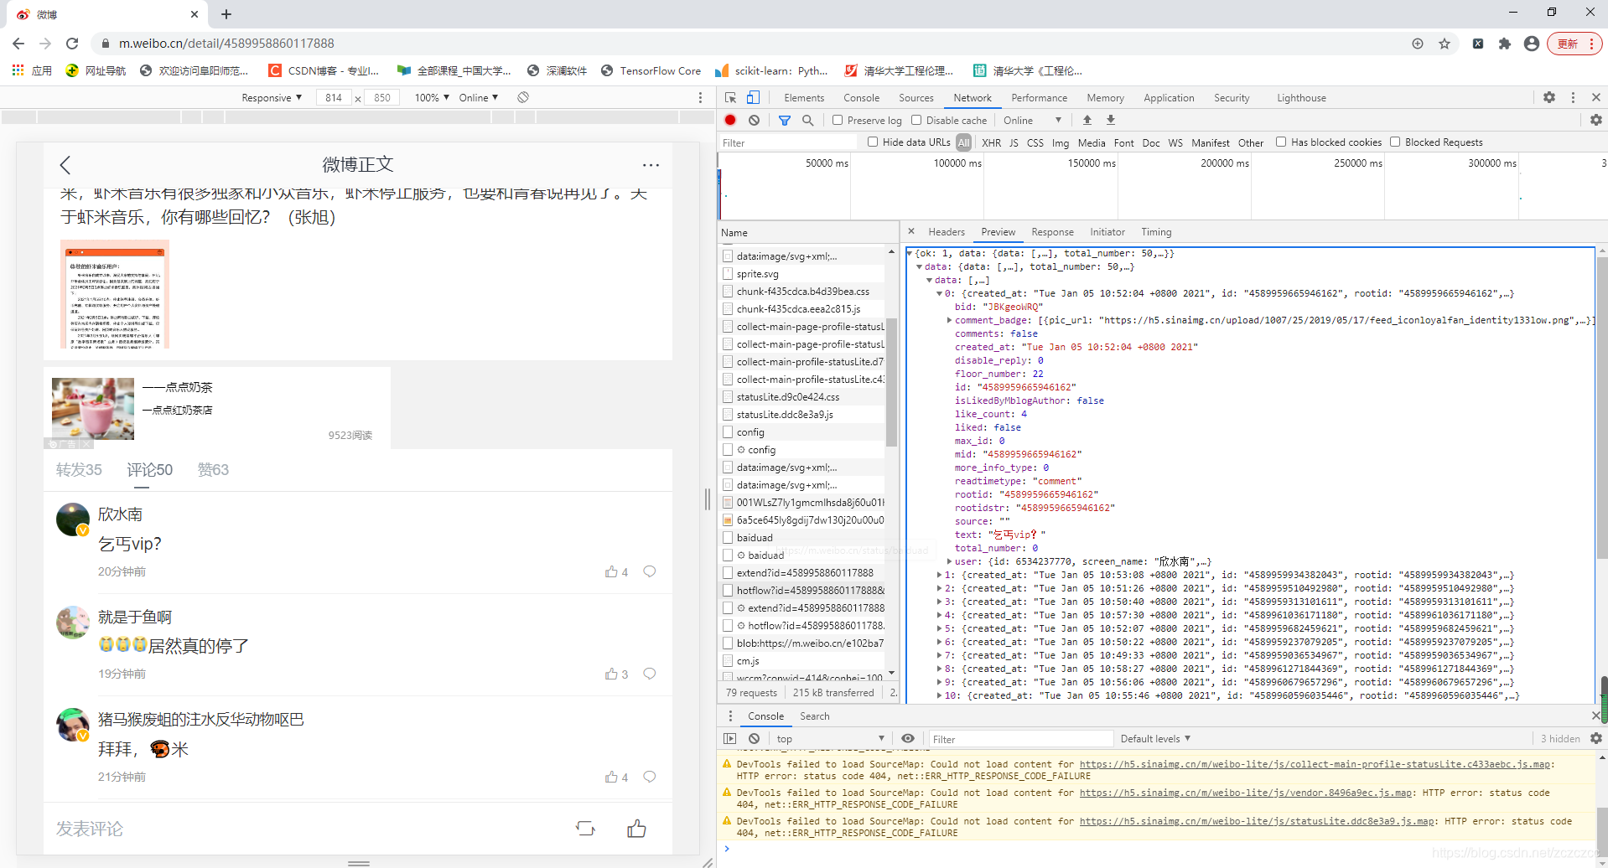The height and width of the screenshot is (868, 1608).
Task: Click the 更新 Chrome update button
Action: point(1575,44)
